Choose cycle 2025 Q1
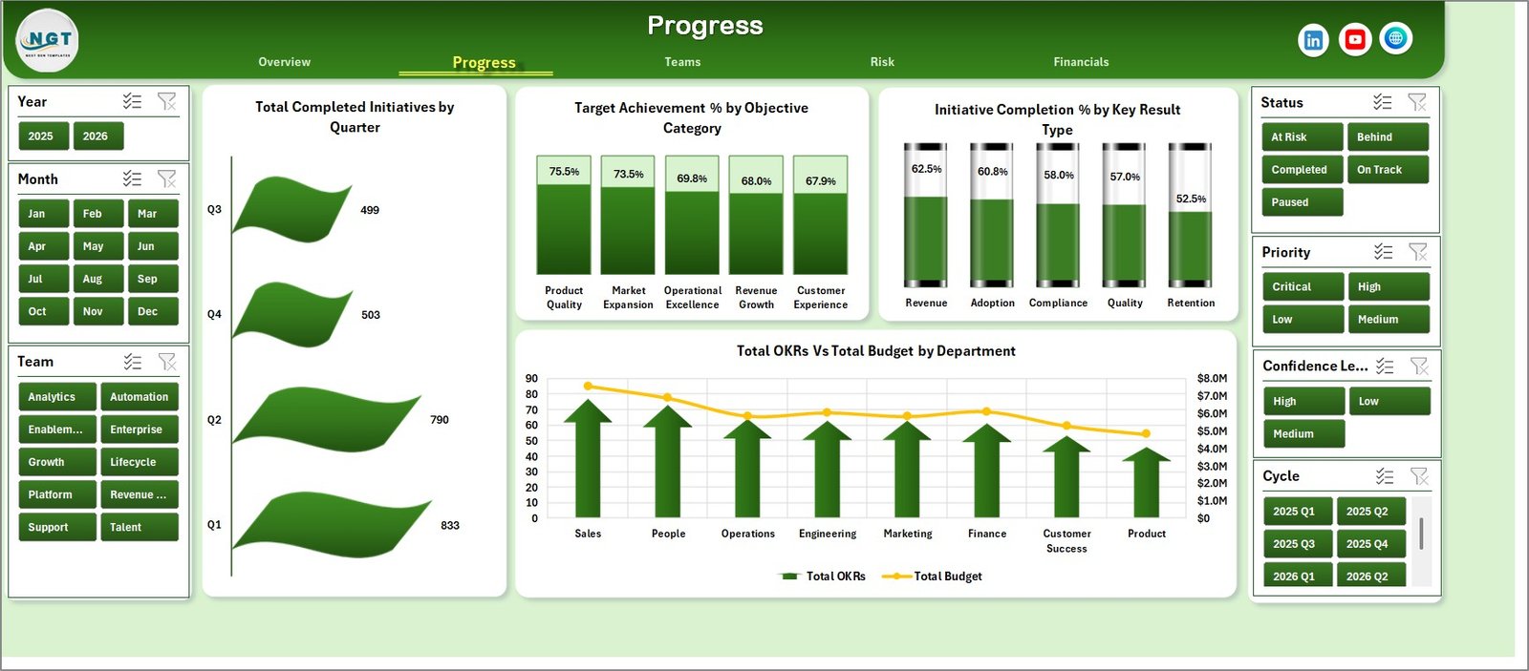Image resolution: width=1529 pixels, height=671 pixels. [x=1298, y=512]
